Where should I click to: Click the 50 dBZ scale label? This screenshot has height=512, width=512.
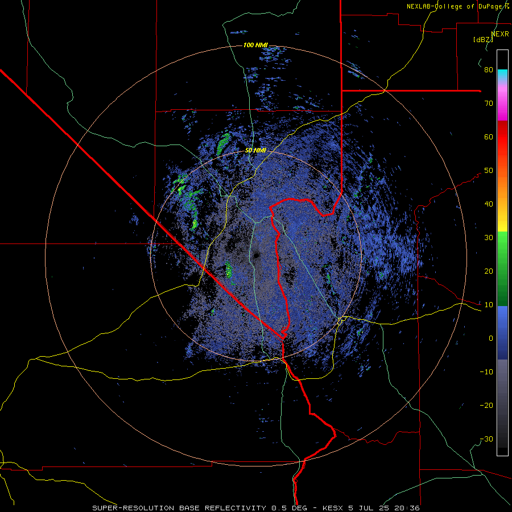[x=489, y=171]
